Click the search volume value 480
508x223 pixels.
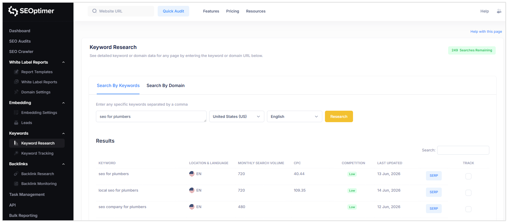click(x=242, y=207)
